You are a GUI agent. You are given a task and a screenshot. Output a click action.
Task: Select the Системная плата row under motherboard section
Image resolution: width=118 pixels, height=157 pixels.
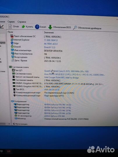(x=23, y=74)
